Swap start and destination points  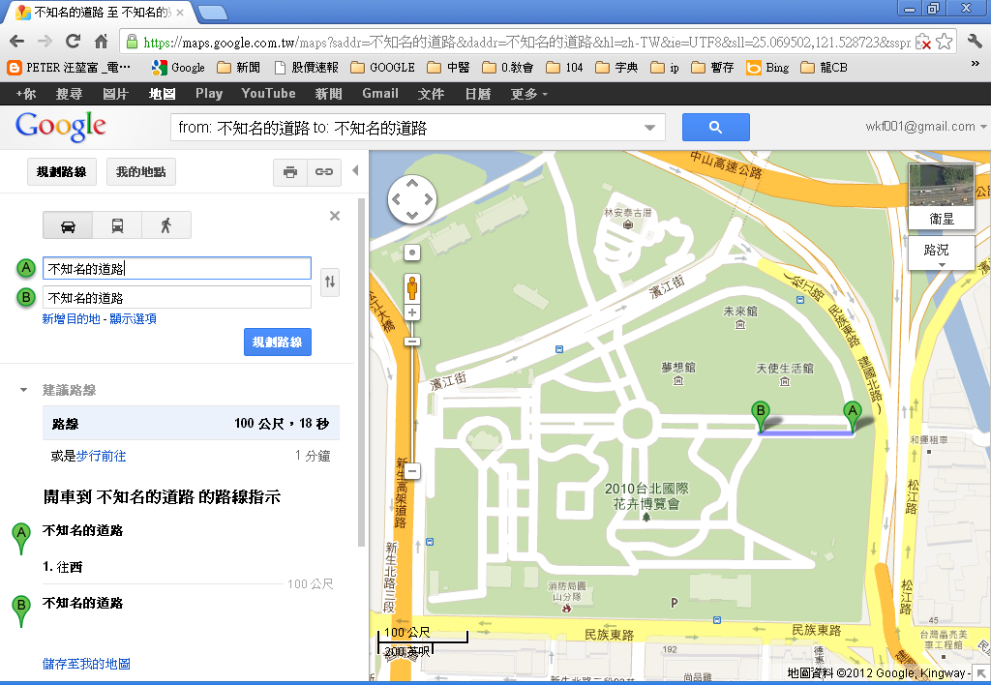coord(330,282)
